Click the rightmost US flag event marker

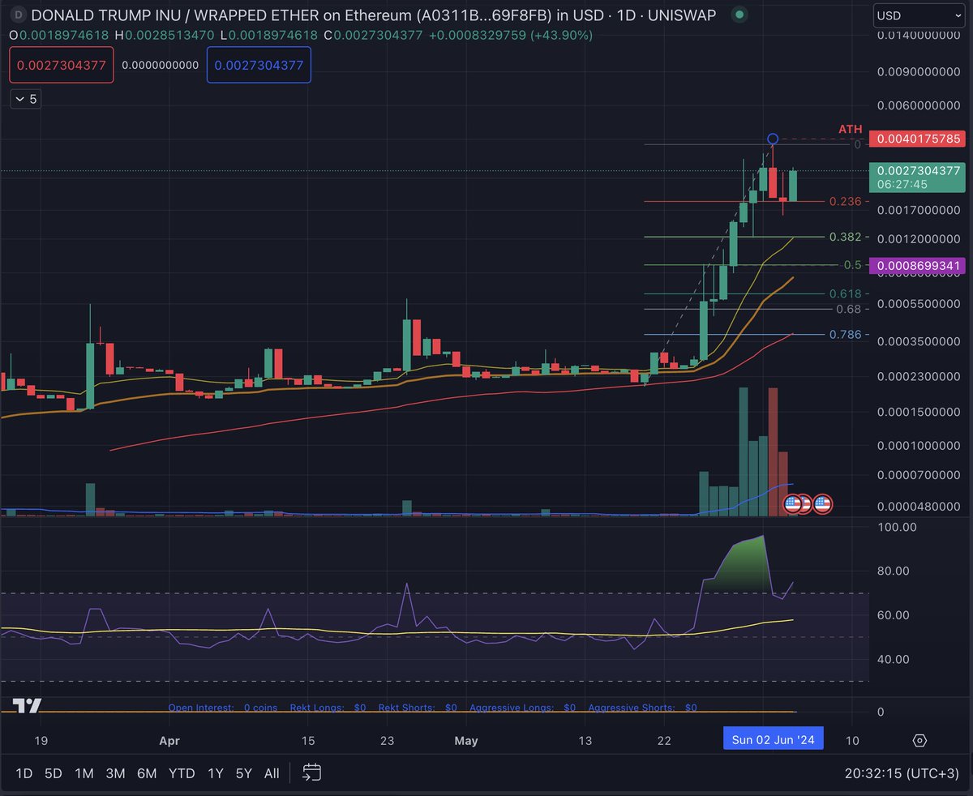822,504
